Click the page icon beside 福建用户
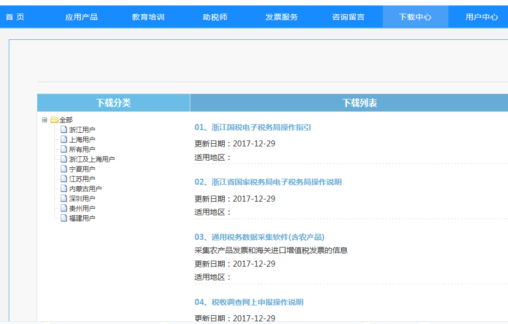The height and width of the screenshot is (324, 508). (64, 218)
